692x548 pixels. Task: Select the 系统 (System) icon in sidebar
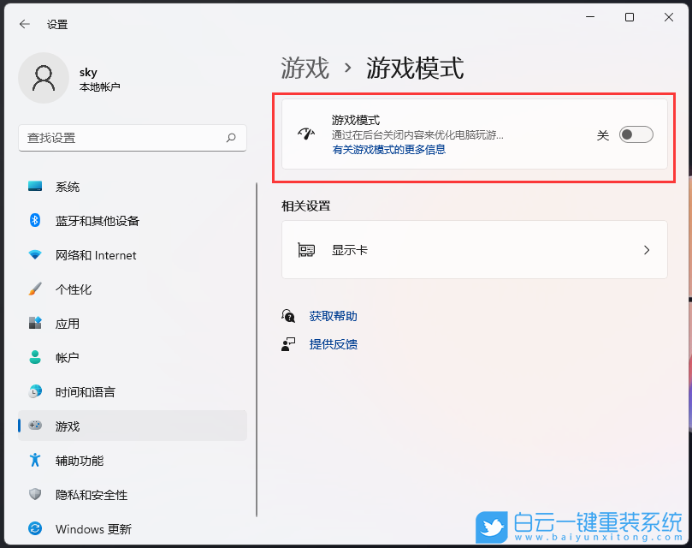(x=34, y=186)
